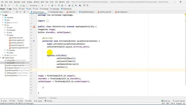Open the Layout Inspector
The image size is (186, 105).
click(x=179, y=101)
